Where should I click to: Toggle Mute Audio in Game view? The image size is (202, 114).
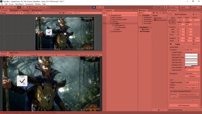click(84, 55)
